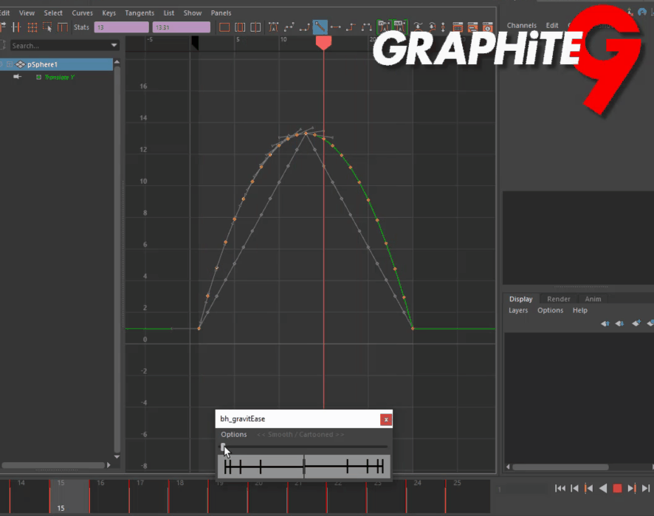The width and height of the screenshot is (654, 516).
Task: Open the Select menu
Action: coord(53,13)
